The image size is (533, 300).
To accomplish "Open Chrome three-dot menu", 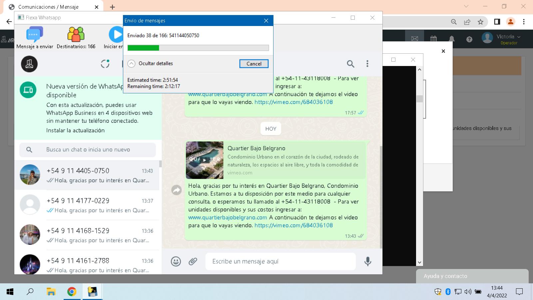I will (524, 22).
